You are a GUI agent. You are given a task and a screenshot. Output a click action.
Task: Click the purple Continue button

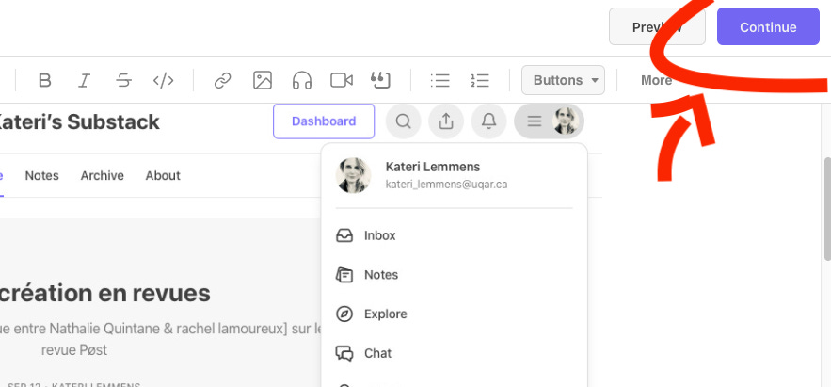coord(768,27)
